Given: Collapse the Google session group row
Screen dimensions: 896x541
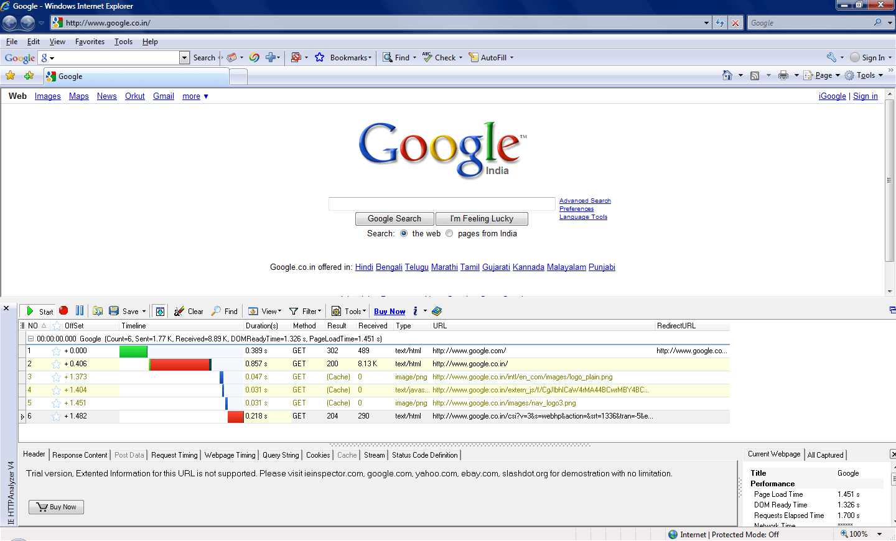Looking at the screenshot, I should (x=30, y=339).
